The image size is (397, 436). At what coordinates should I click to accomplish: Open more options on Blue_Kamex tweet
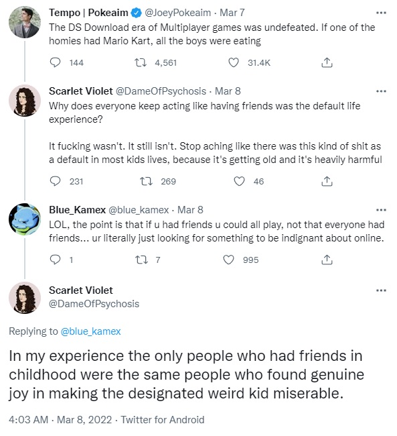(381, 210)
